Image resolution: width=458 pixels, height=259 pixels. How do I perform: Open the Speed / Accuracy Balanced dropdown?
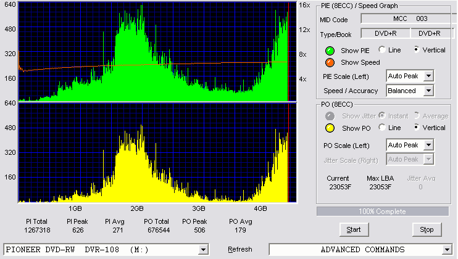428,91
